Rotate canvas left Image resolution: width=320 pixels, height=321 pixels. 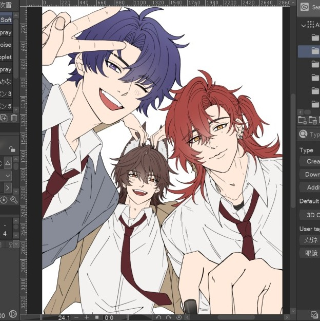coord(158,317)
